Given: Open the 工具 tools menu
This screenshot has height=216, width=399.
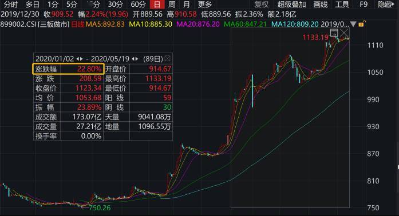Looking at the screenshot, I should (342, 5).
